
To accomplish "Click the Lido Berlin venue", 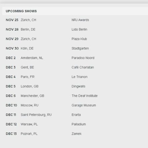I will coord(79,29).
